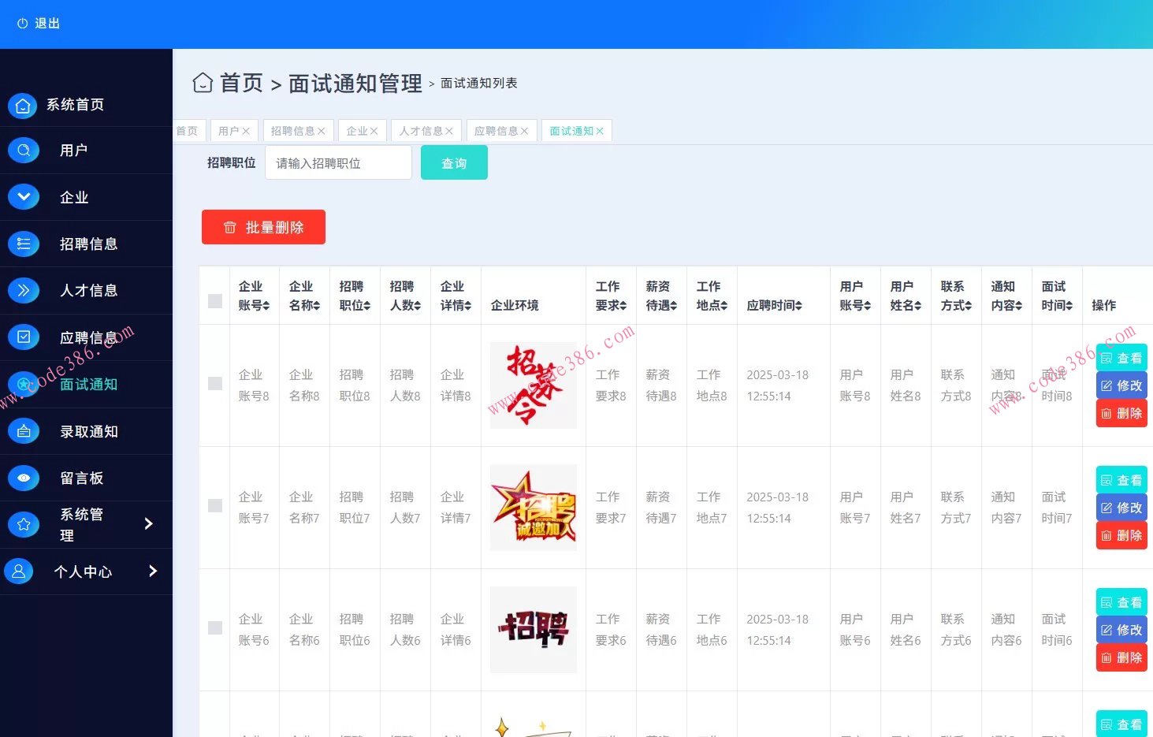Click the 录取通知 document icon

tap(23, 431)
